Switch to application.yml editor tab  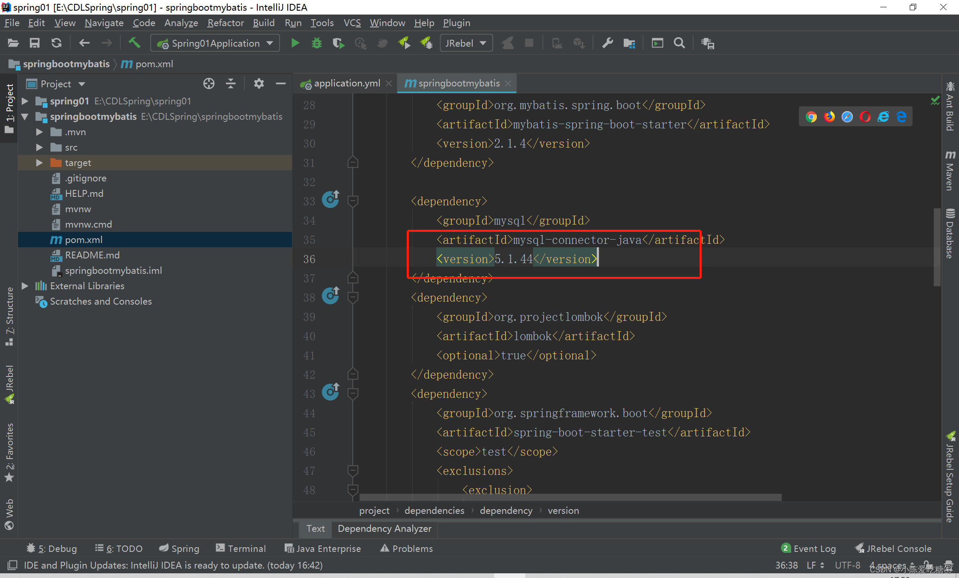[346, 83]
